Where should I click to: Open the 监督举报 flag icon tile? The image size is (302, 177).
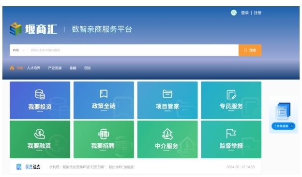point(231,139)
